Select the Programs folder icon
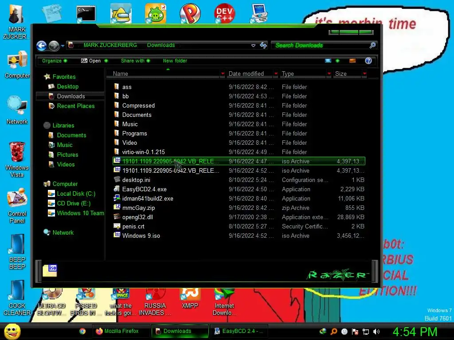Viewport: 454px width, 340px height. 117,133
